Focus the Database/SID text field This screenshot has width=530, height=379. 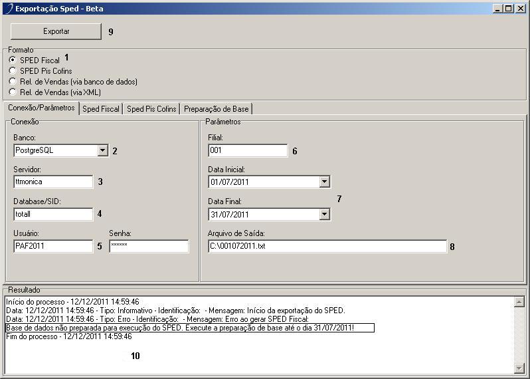pyautogui.click(x=52, y=214)
